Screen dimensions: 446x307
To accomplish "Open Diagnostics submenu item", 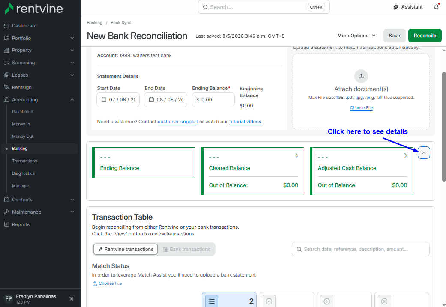I will click(23, 173).
